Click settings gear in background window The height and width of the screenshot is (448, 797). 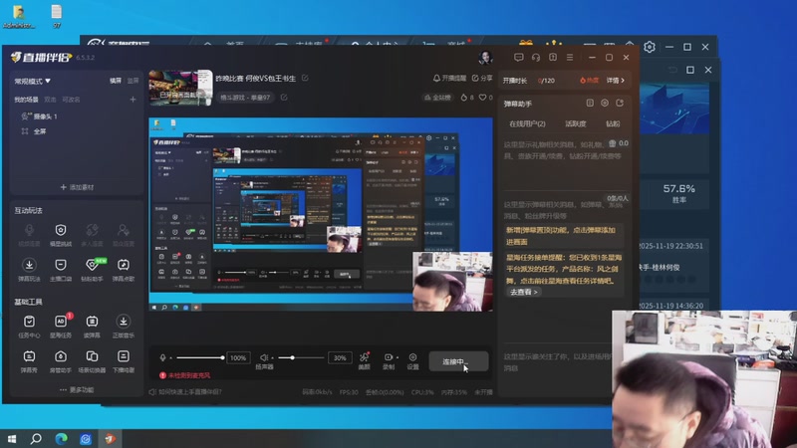(650, 47)
